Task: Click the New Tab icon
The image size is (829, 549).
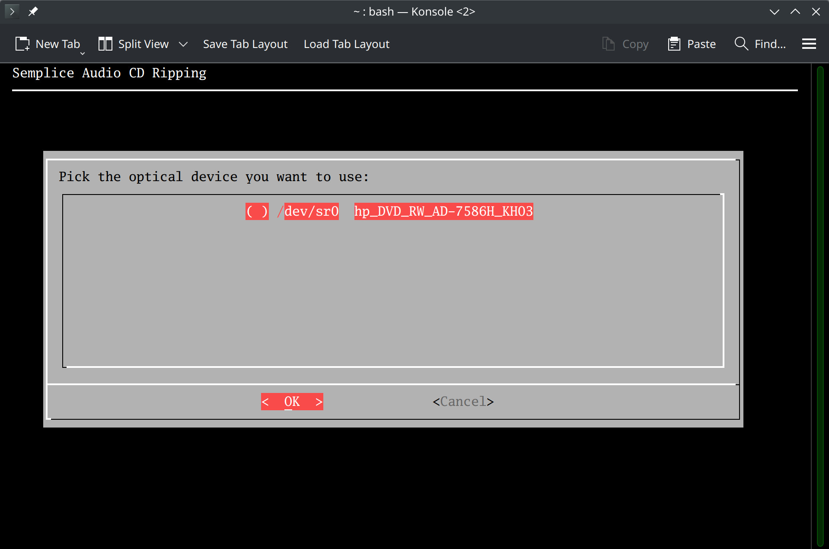Action: click(22, 44)
